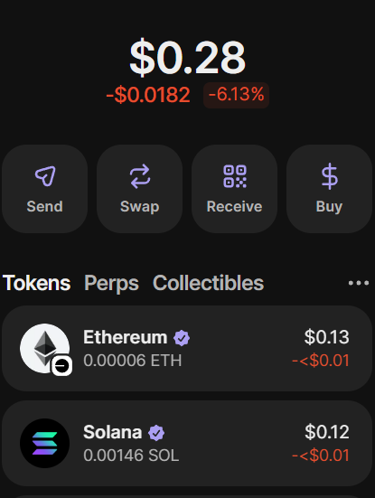
Task: Click Ethereum's purple verified badge
Action: pyautogui.click(x=182, y=338)
